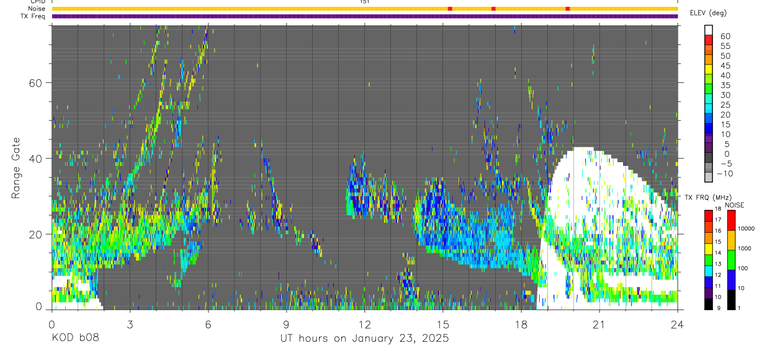762x351 pixels.
Task: Select the green 30-35 segment of ELEV bar
Action: [709, 89]
